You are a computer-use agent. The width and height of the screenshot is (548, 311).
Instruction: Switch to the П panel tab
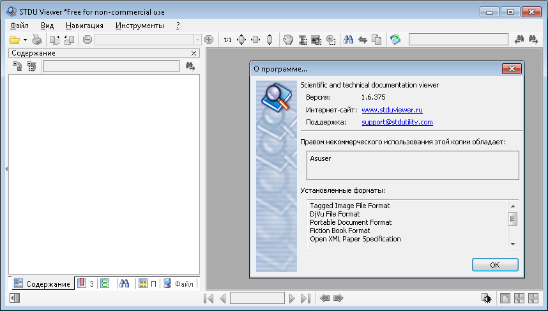pos(148,284)
